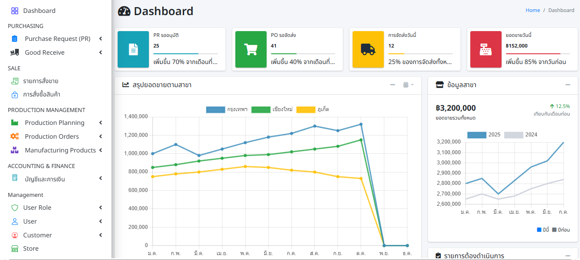580x260 pixels.
Task: Toggle the เชียงใหม่ series in chart legend
Action: [x=272, y=109]
